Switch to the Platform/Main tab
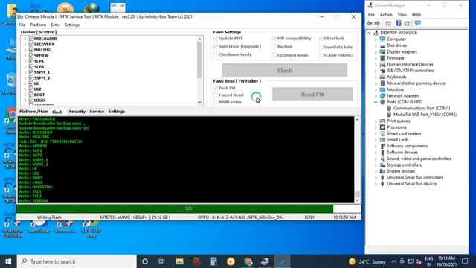The width and height of the screenshot is (476, 268). tap(33, 112)
